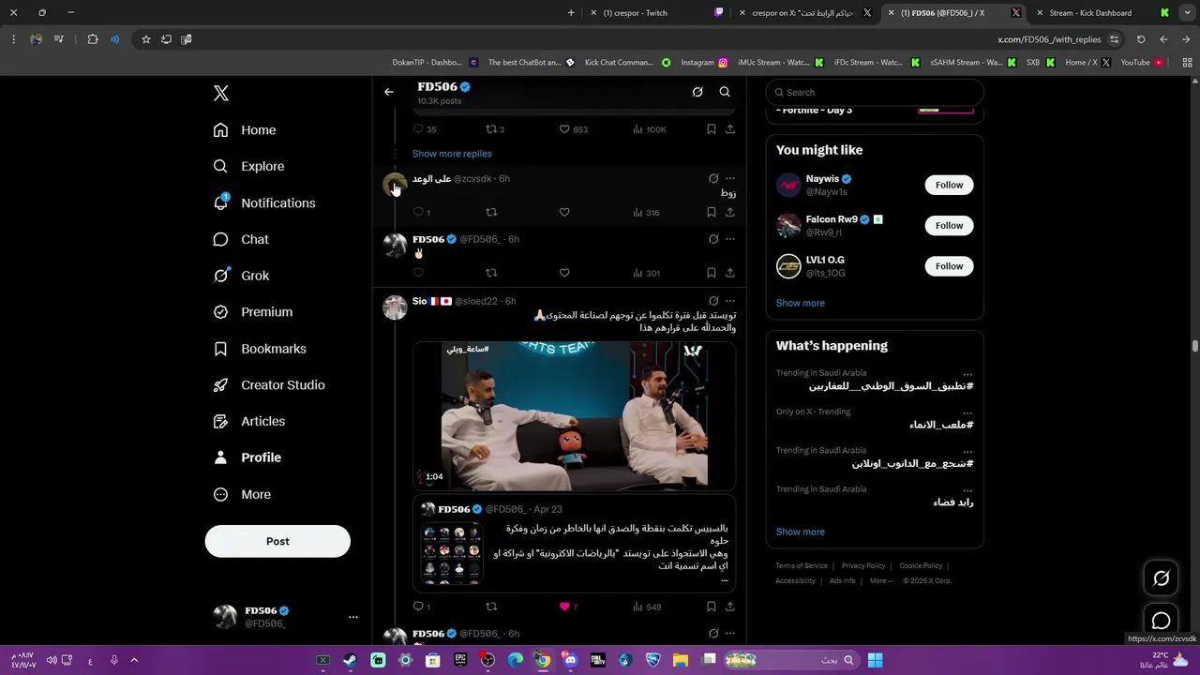Open options for trending ملعب_الانماء

967,412
